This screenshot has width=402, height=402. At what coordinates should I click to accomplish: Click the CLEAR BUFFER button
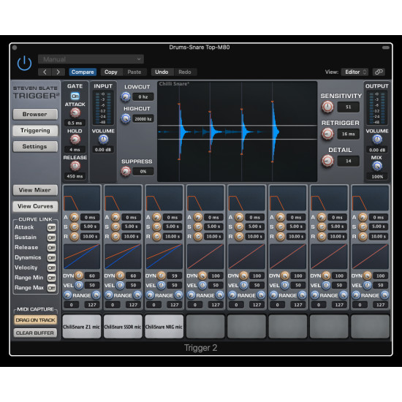click(35, 333)
